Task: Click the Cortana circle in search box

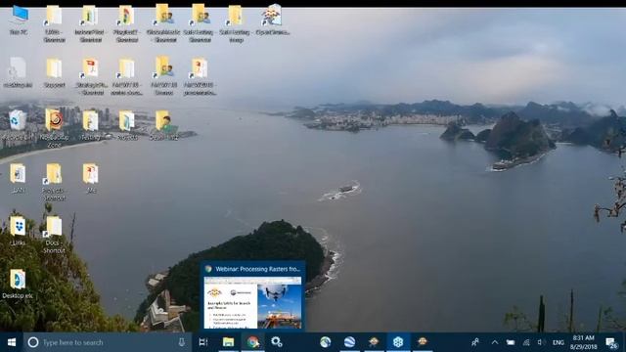Action: pos(33,342)
